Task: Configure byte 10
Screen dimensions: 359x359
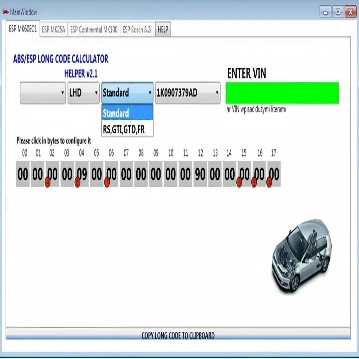Action: 171,174
